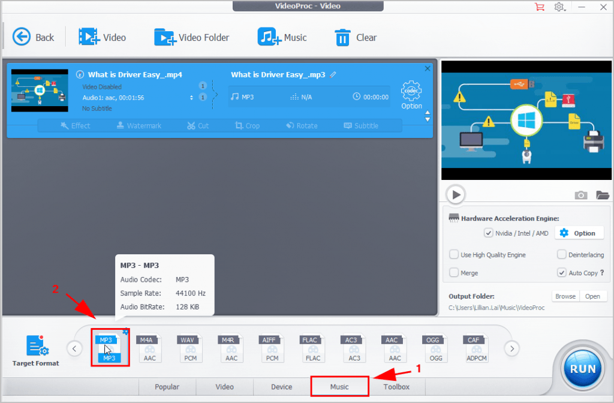
Task: Open the Subtitle tool
Action: coord(361,126)
